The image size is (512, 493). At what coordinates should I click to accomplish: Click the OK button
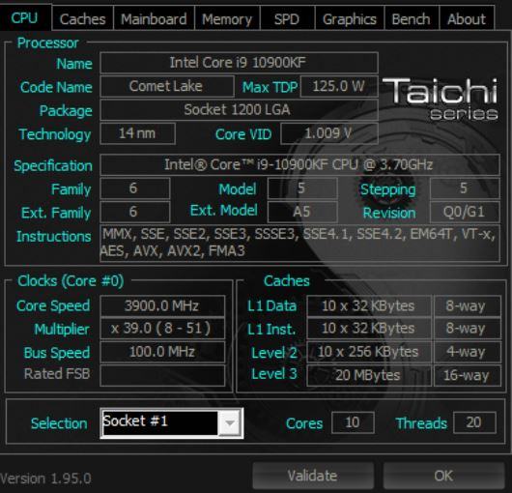tap(443, 476)
